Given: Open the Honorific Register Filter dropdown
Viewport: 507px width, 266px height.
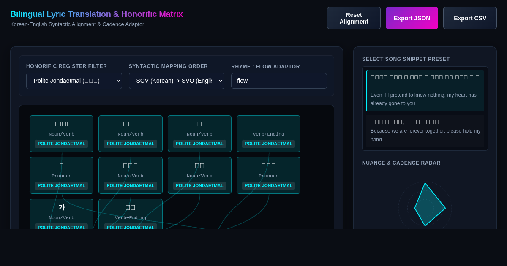Looking at the screenshot, I should [x=74, y=81].
